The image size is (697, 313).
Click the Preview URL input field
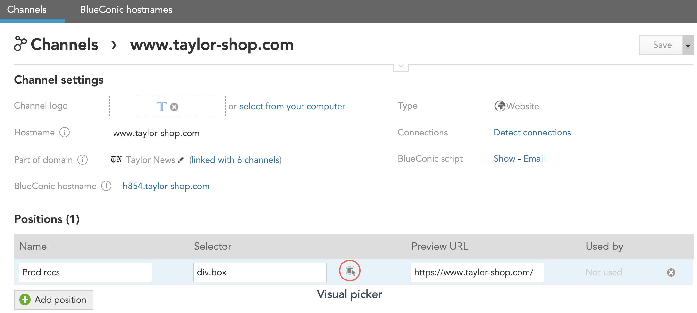pyautogui.click(x=477, y=272)
